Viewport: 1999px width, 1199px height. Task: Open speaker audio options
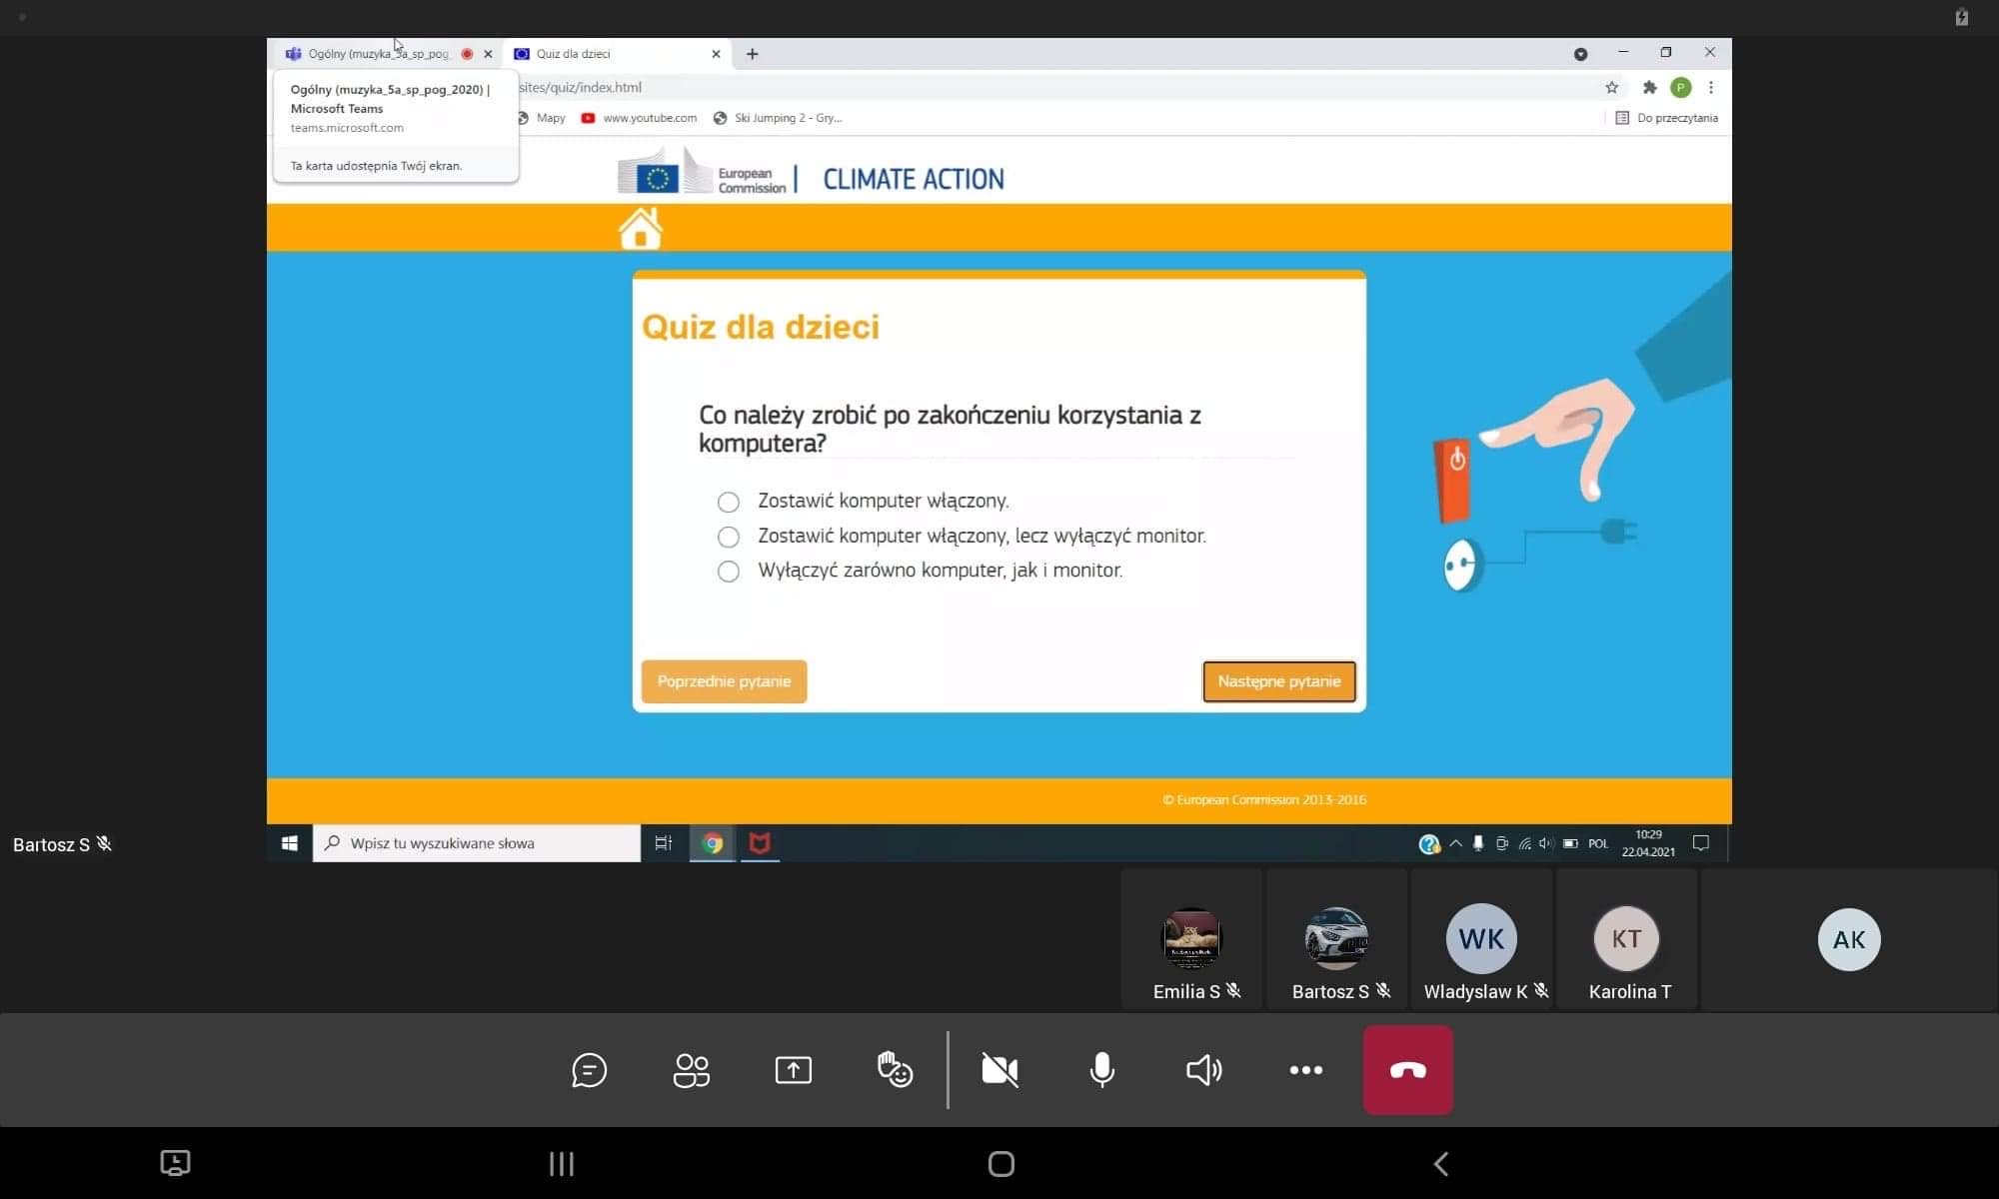coord(1203,1070)
